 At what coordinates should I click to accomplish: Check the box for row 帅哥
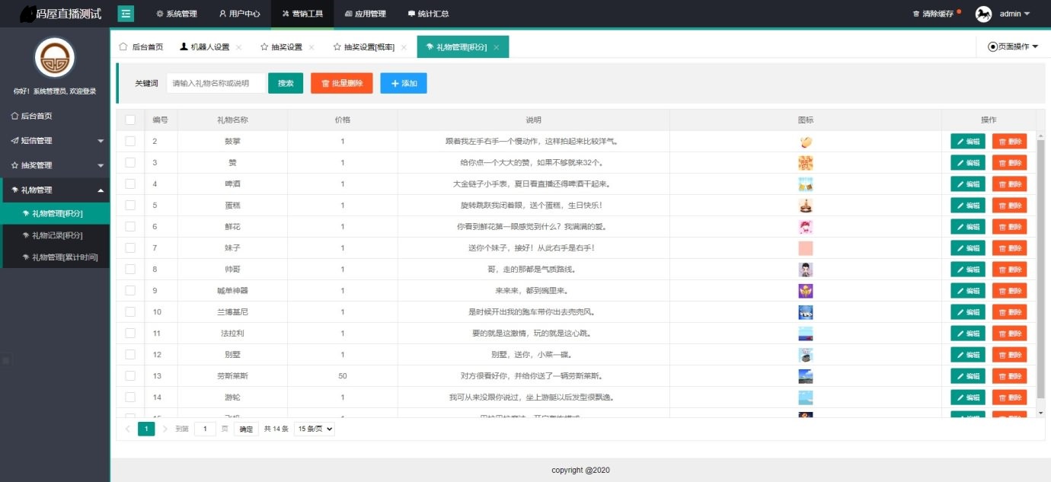(x=130, y=269)
